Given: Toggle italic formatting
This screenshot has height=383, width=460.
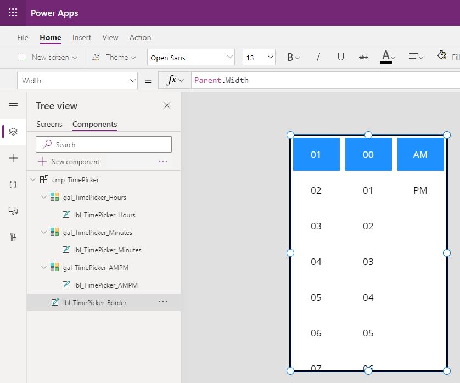Looking at the screenshot, I should pyautogui.click(x=318, y=57).
